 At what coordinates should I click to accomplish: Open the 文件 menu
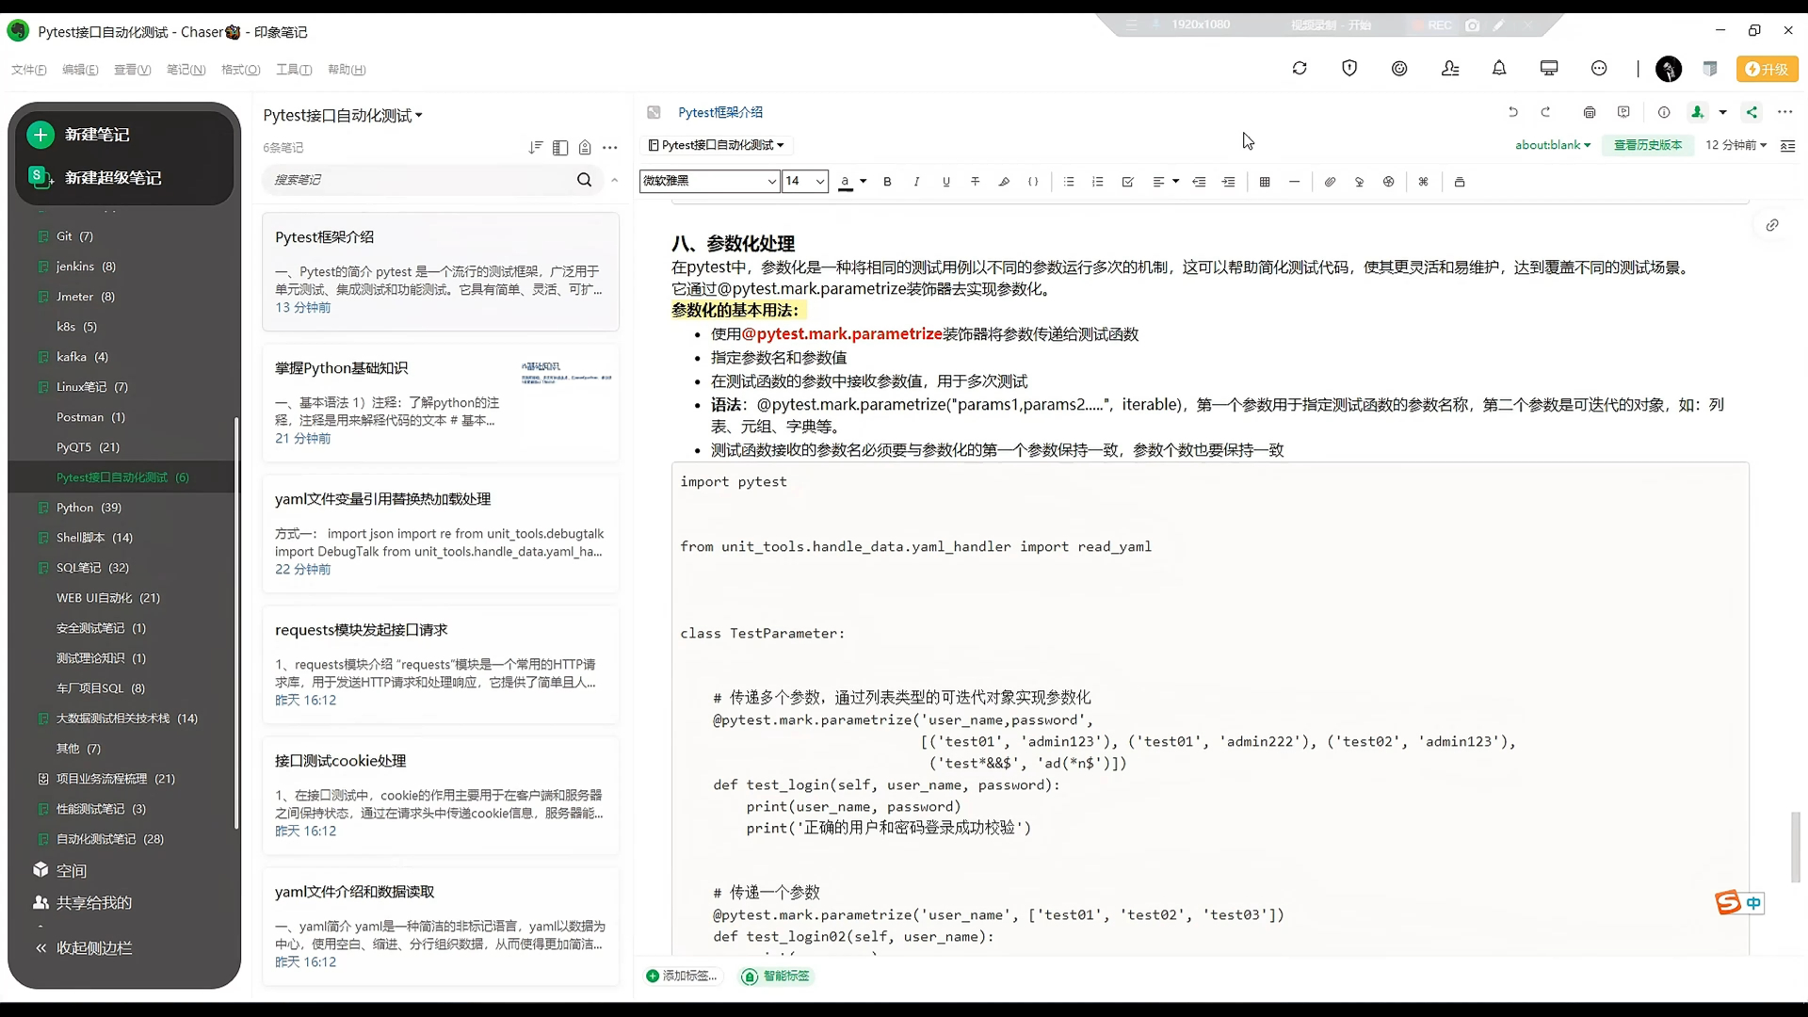[x=28, y=70]
